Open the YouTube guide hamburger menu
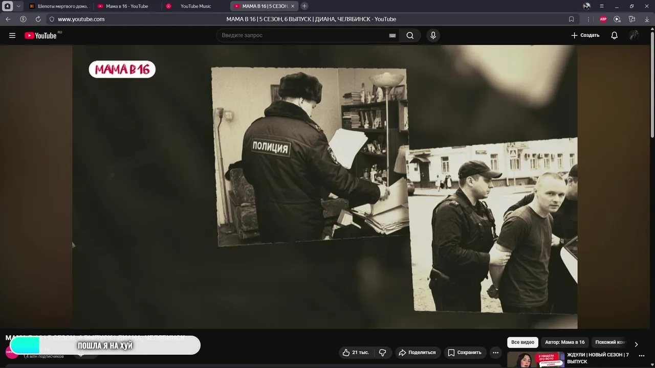655x368 pixels. [x=12, y=35]
